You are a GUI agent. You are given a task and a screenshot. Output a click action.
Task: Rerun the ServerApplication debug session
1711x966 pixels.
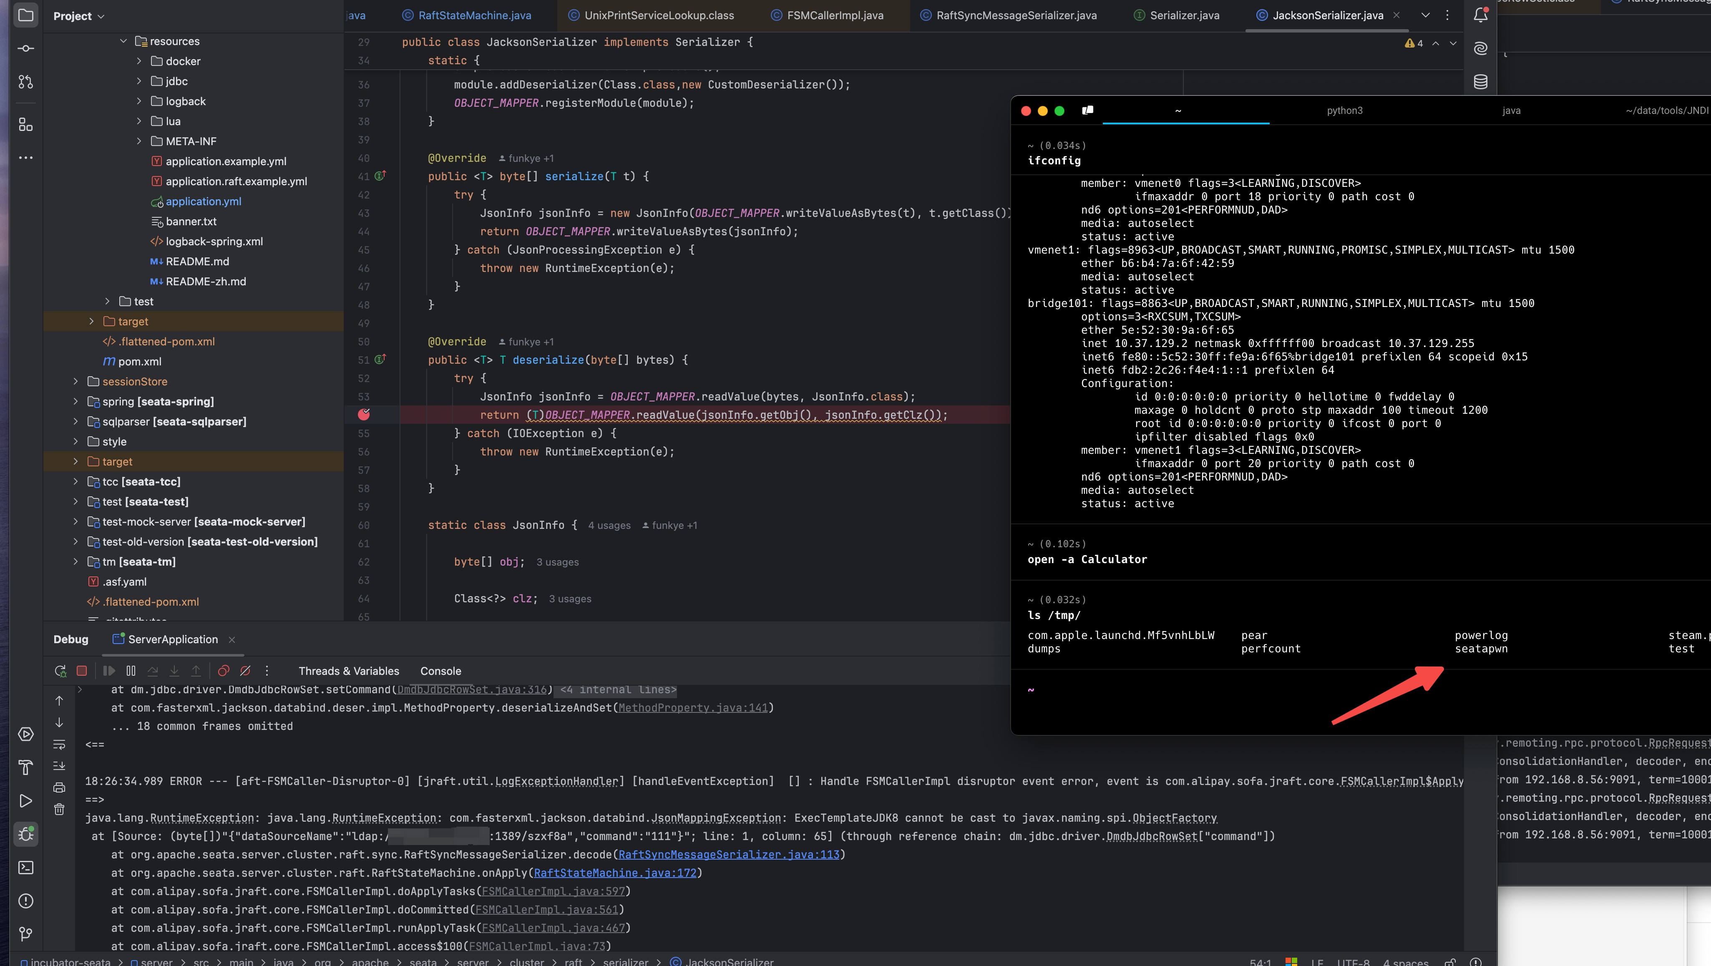pyautogui.click(x=60, y=671)
